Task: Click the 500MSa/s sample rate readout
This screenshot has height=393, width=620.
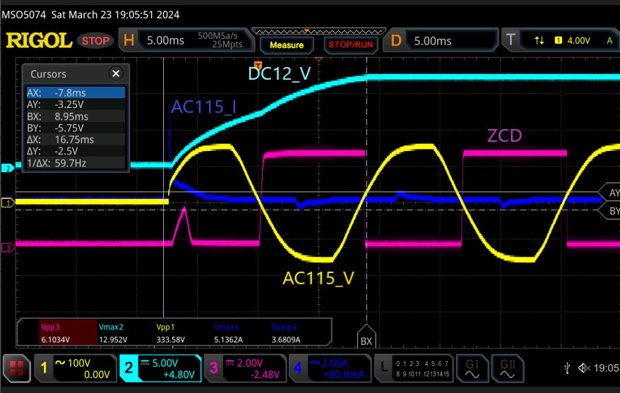Action: (217, 35)
